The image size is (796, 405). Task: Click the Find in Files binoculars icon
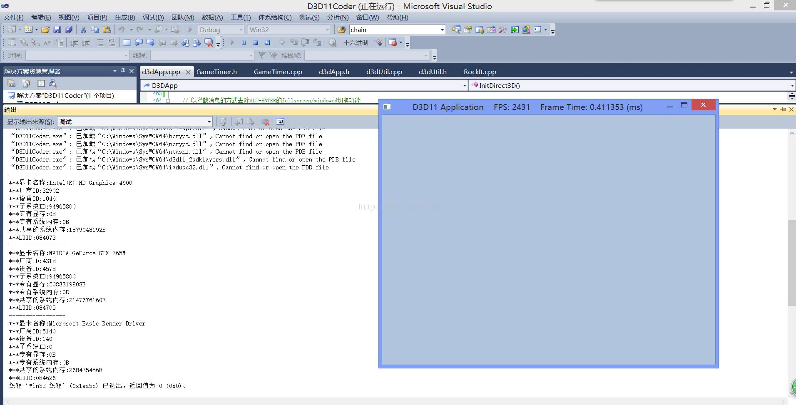coord(341,30)
